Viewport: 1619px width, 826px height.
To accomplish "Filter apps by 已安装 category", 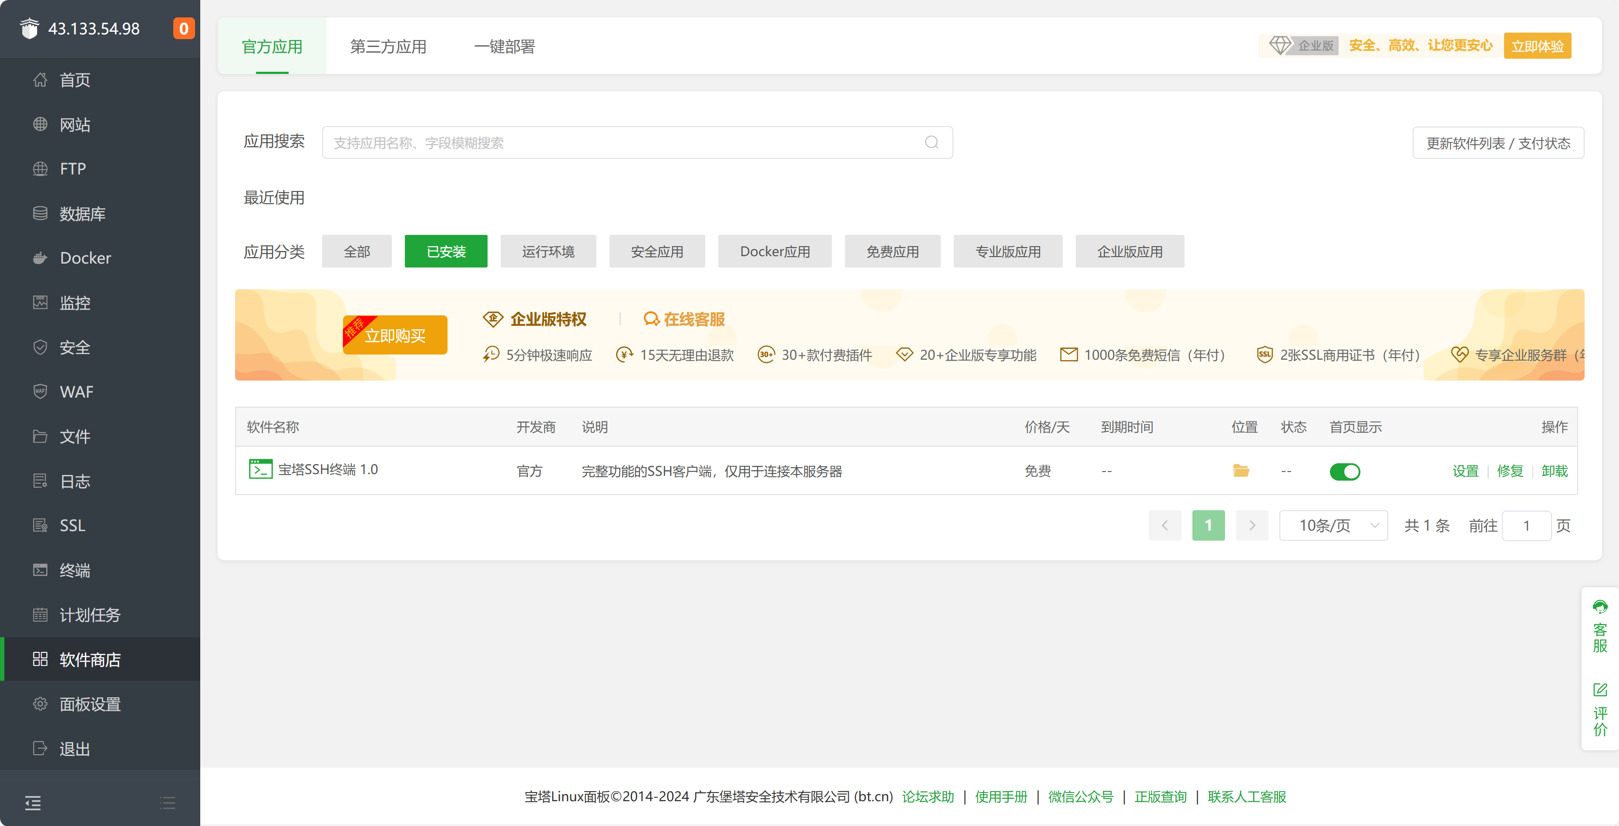I will click(x=446, y=252).
